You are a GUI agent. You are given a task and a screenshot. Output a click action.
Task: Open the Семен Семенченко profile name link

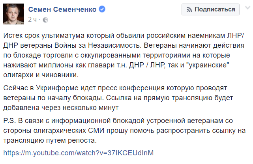(x=62, y=9)
